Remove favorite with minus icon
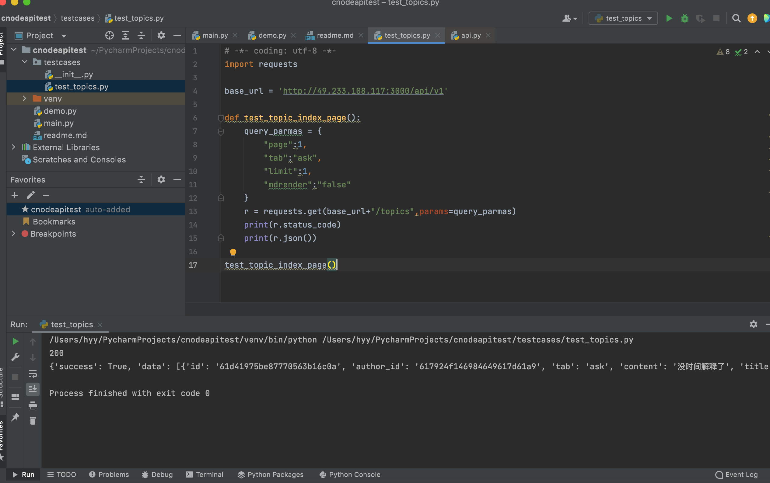Screen dimensions: 770x483 pyautogui.click(x=46, y=195)
